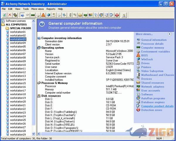Click the Devices toolbar icon
Viewport: 176px width, 141px height.
75,15
